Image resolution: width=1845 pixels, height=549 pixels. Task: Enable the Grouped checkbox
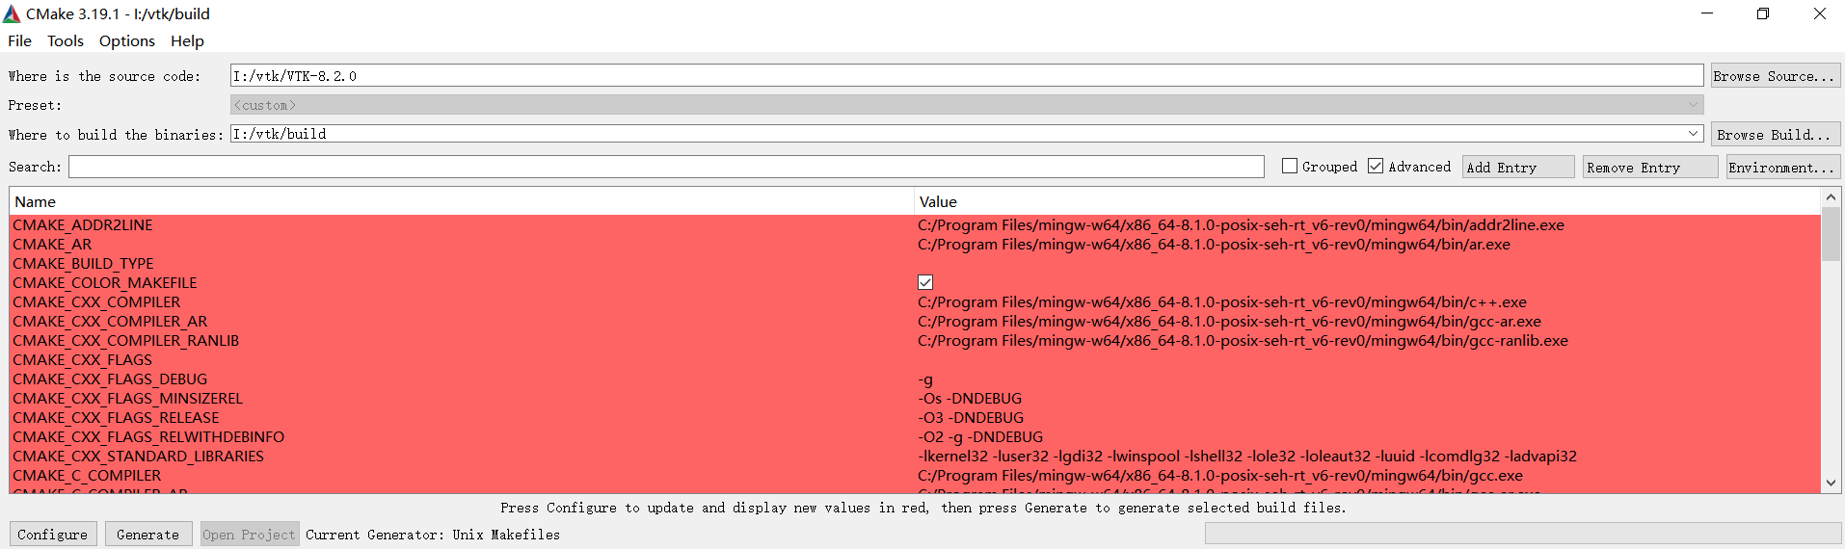coord(1290,166)
